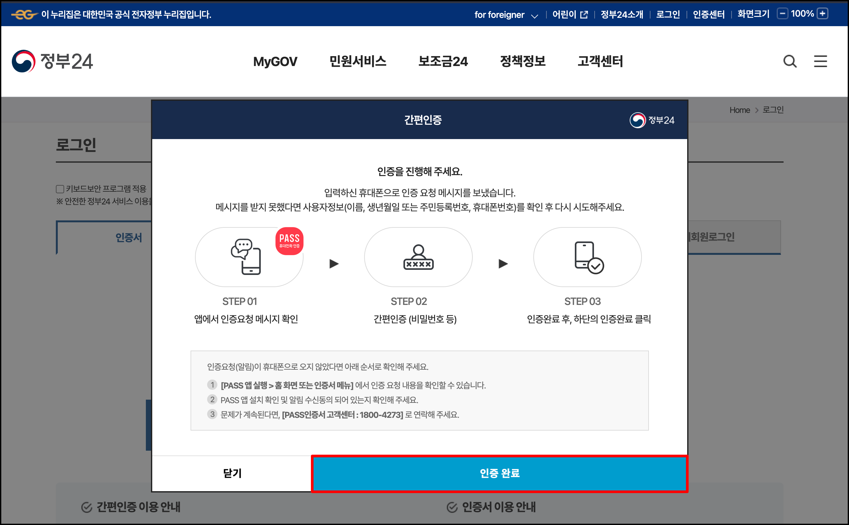The image size is (849, 525).
Task: Click the 로그인 link in top bar
Action: [x=668, y=15]
